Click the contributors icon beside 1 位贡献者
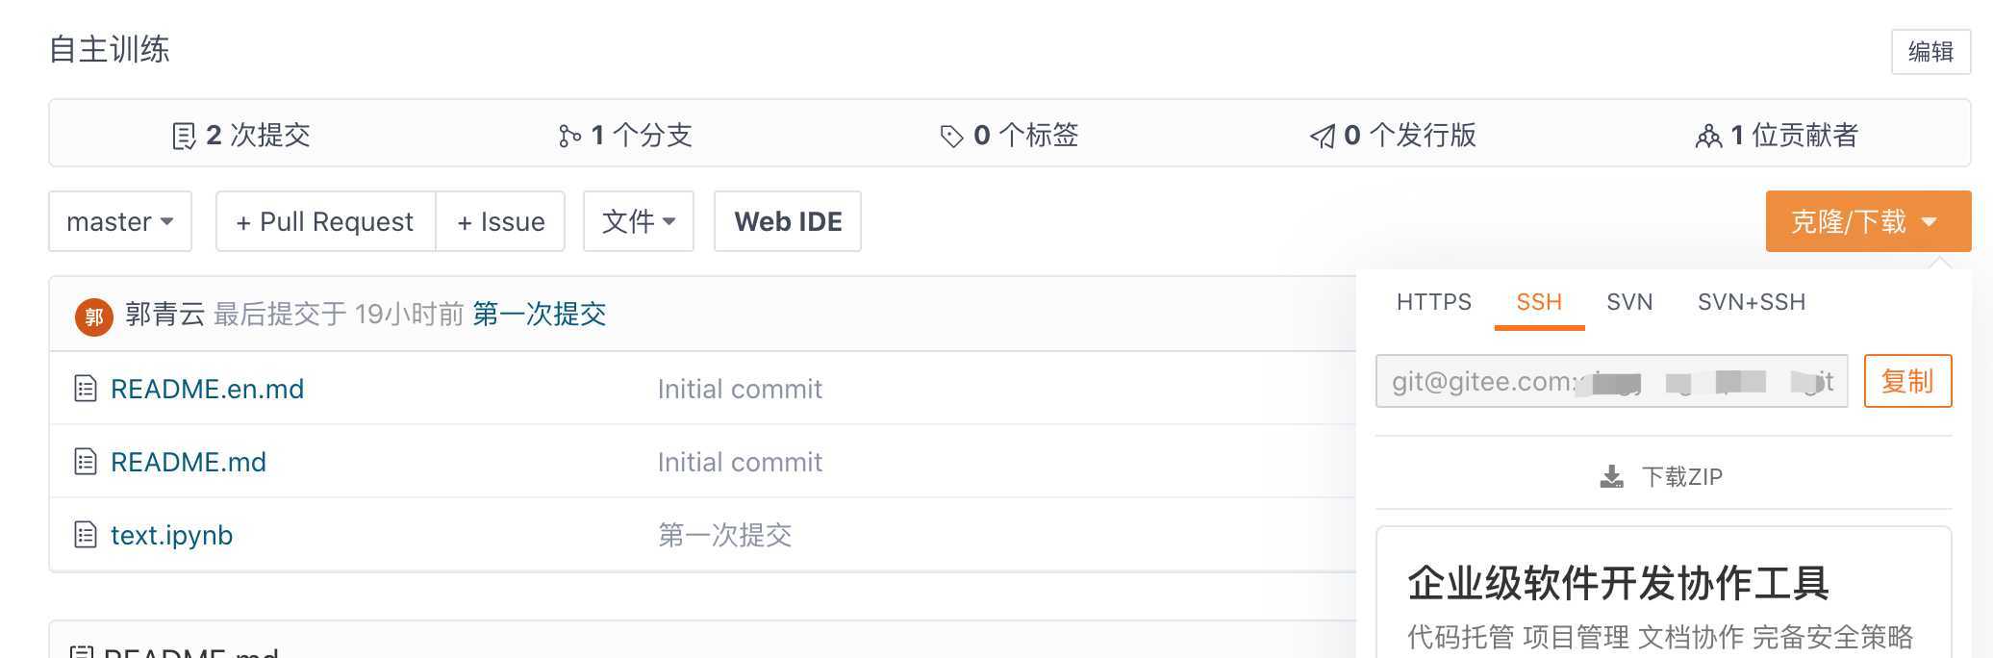The height and width of the screenshot is (658, 1993). tap(1708, 137)
